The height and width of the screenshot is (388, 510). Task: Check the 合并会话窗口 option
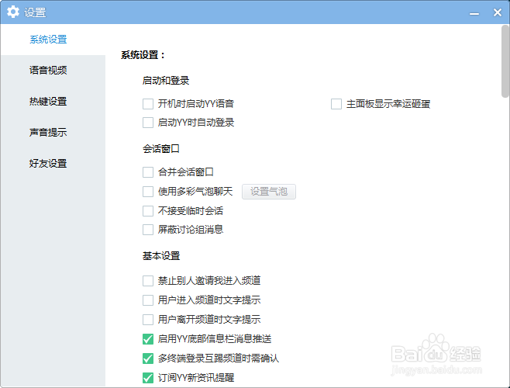point(148,172)
